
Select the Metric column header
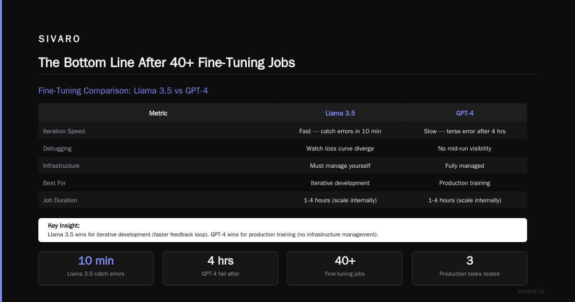(x=158, y=114)
